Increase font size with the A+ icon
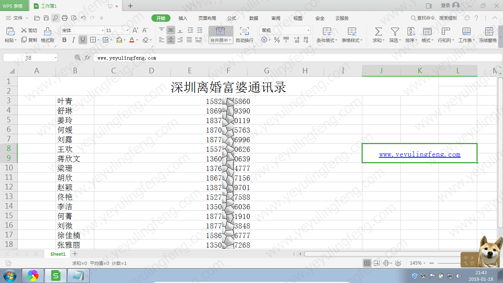Image resolution: width=503 pixels, height=283 pixels. (136, 30)
